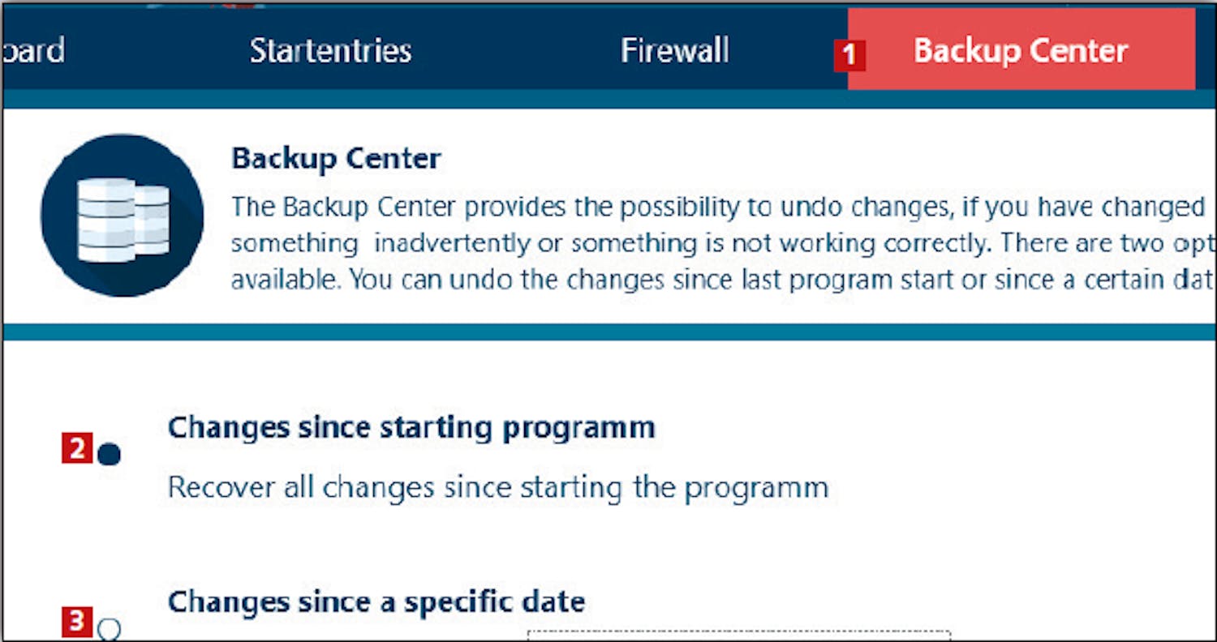The image size is (1217, 642).
Task: Switch to the Firewall tab
Action: tap(674, 51)
